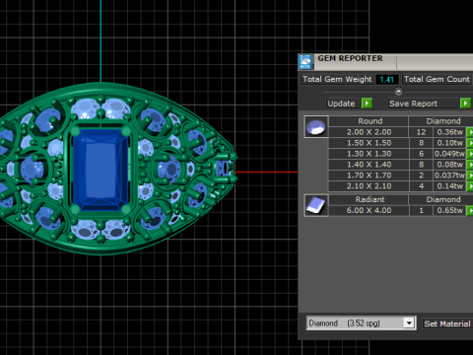Viewport: 473px width, 355px height.
Task: Click the Total Gem Count label
Action: (x=437, y=79)
